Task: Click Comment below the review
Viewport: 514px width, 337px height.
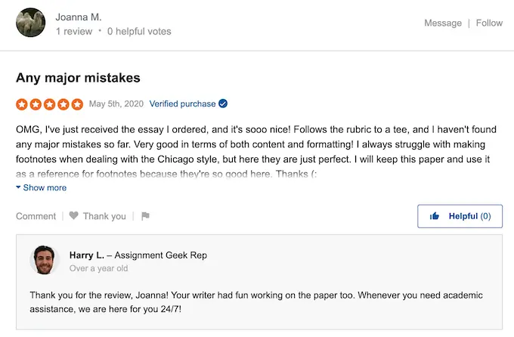Action: tap(36, 216)
